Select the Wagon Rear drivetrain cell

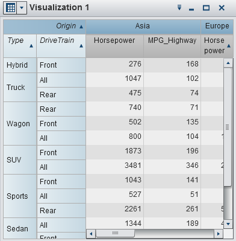pyautogui.click(x=61, y=109)
